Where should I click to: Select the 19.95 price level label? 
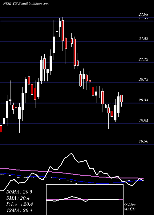click(x=143, y=121)
